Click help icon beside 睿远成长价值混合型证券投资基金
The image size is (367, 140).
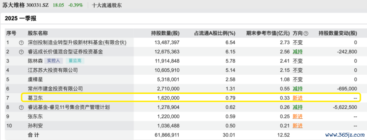click(x=21, y=52)
